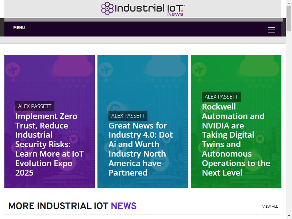Click ALEX PASSETT tag on purple card

pos(35,106)
